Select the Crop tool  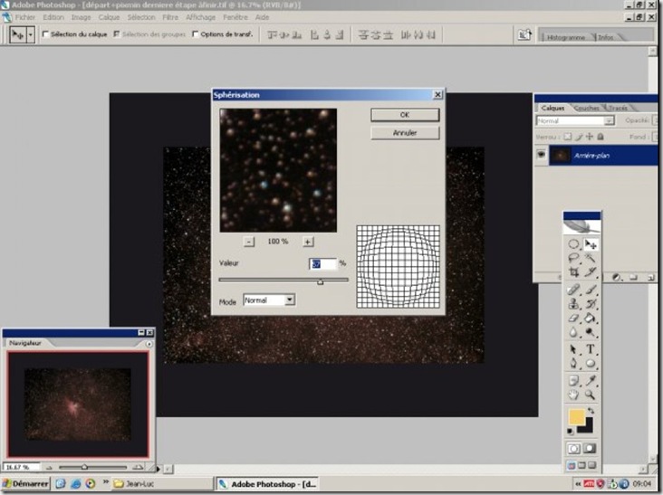[x=573, y=271]
